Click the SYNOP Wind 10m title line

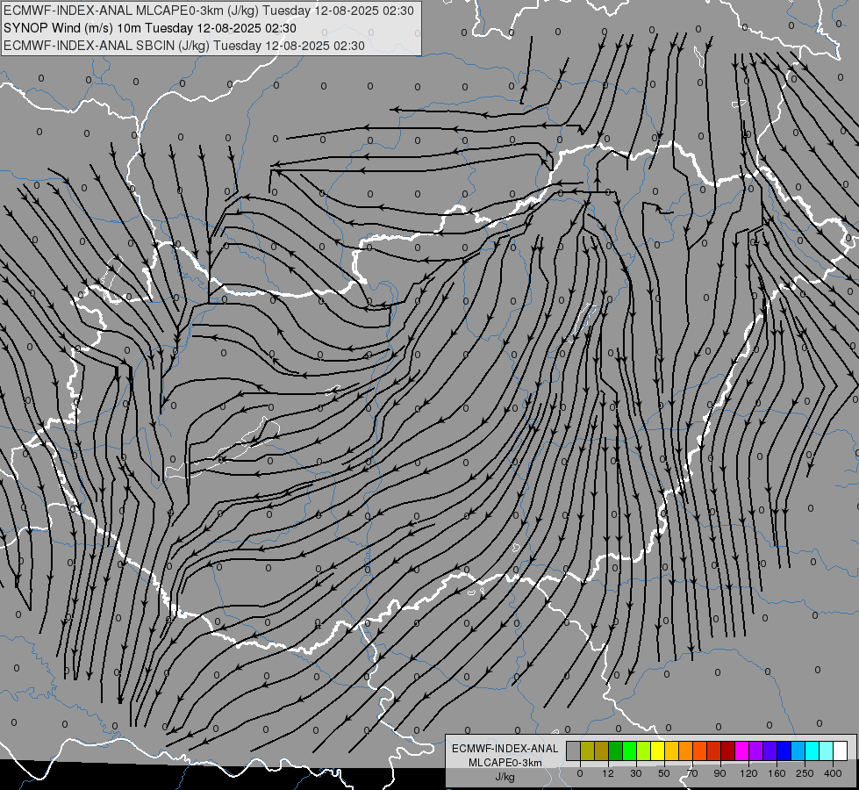150,28
